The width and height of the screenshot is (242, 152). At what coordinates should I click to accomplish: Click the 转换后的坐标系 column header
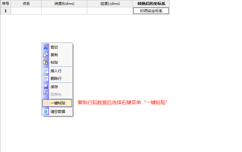(151, 4)
